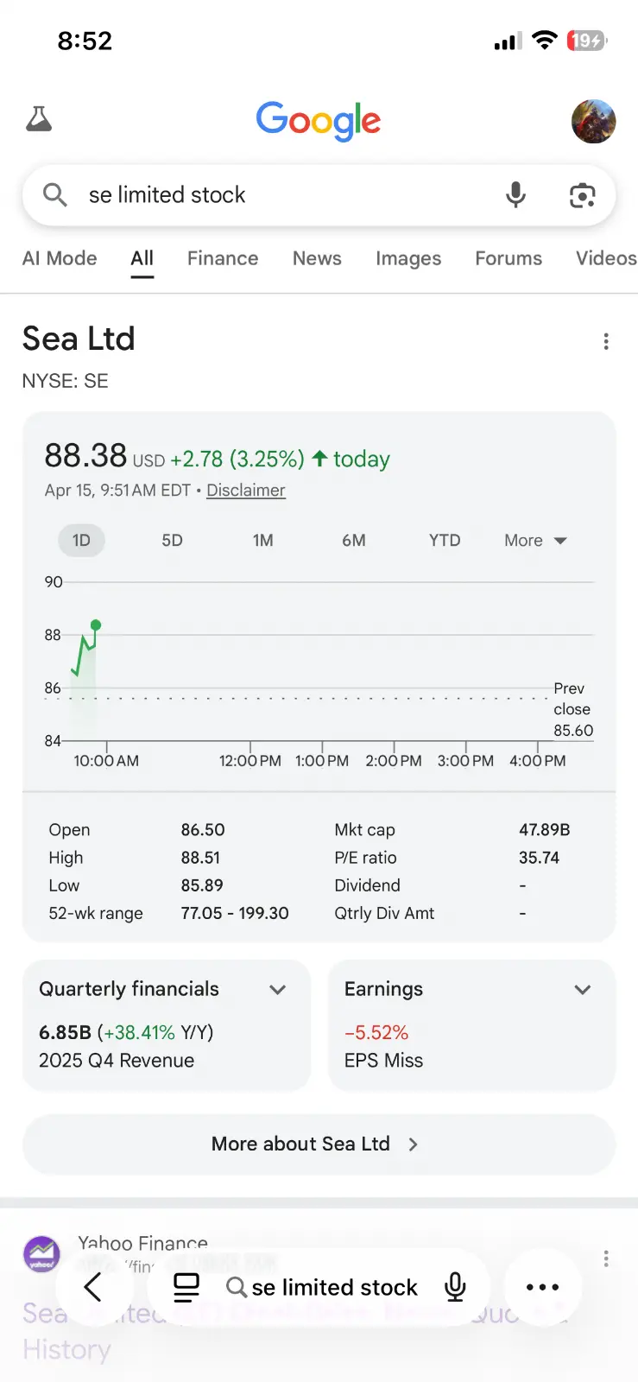Tap the browser back arrow
The width and height of the screenshot is (638, 1382).
[x=93, y=1287]
